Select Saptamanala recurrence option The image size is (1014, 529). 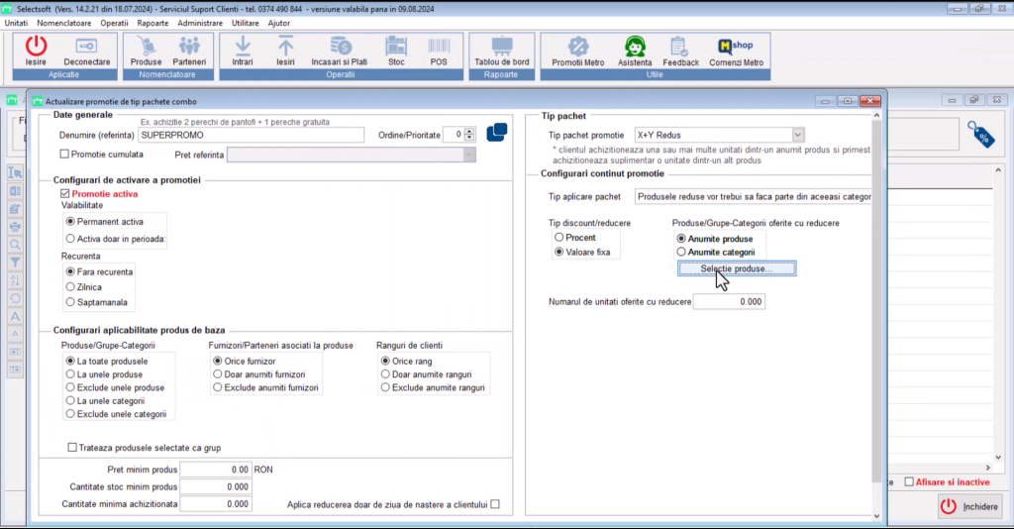(70, 302)
